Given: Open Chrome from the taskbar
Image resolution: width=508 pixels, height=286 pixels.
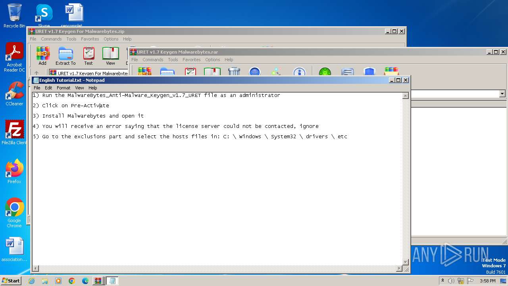Looking at the screenshot, I should pyautogui.click(x=71, y=281).
